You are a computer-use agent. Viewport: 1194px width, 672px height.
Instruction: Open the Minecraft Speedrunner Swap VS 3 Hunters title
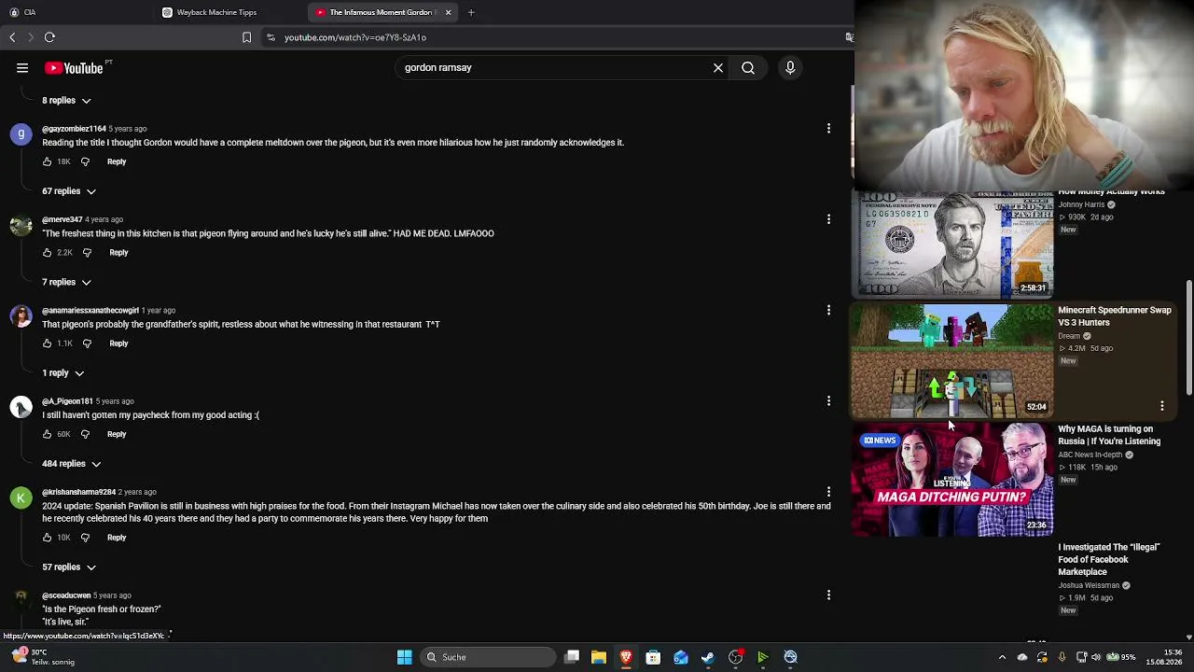tap(1115, 316)
